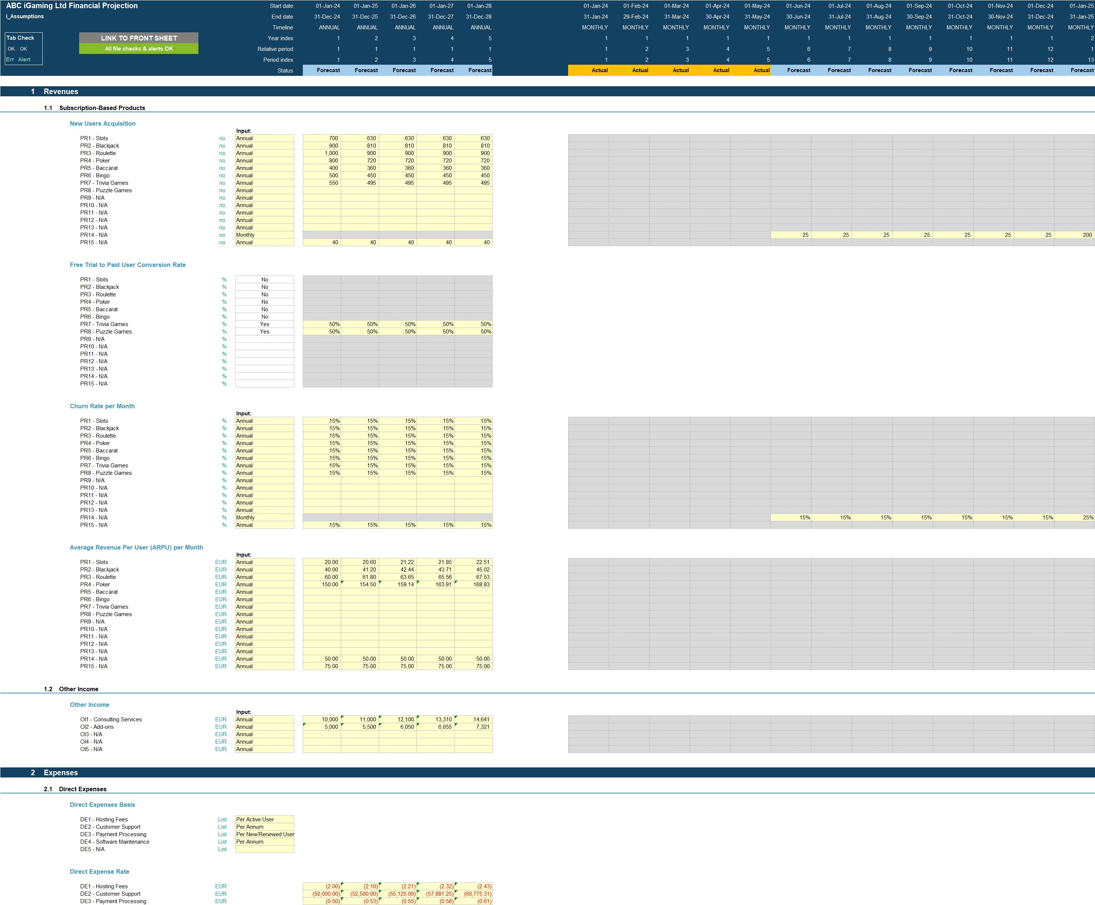This screenshot has width=1095, height=905.
Task: Select the OI2 - Add-ons Annual input cell
Action: click(x=264, y=727)
